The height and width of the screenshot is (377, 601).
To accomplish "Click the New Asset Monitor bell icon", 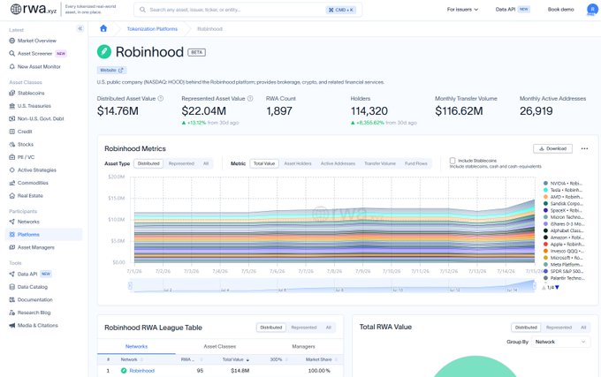I will 11,66.
